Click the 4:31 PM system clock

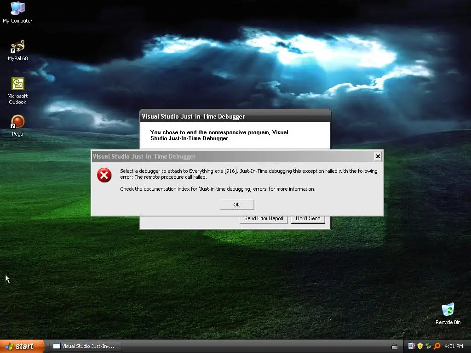(x=454, y=346)
